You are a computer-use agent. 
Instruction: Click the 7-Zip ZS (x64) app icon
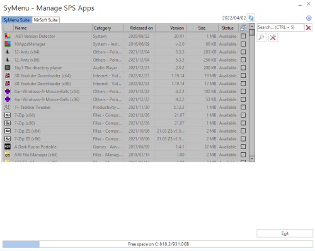click(x=8, y=131)
